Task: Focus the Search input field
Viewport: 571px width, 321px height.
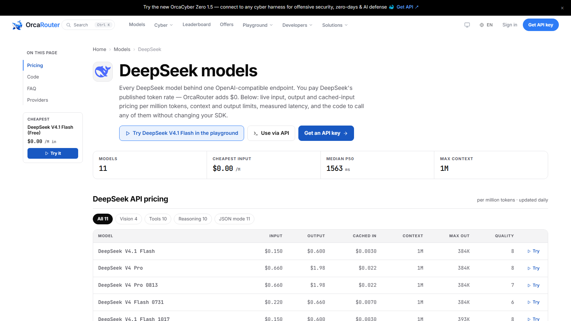Action: click(88, 25)
